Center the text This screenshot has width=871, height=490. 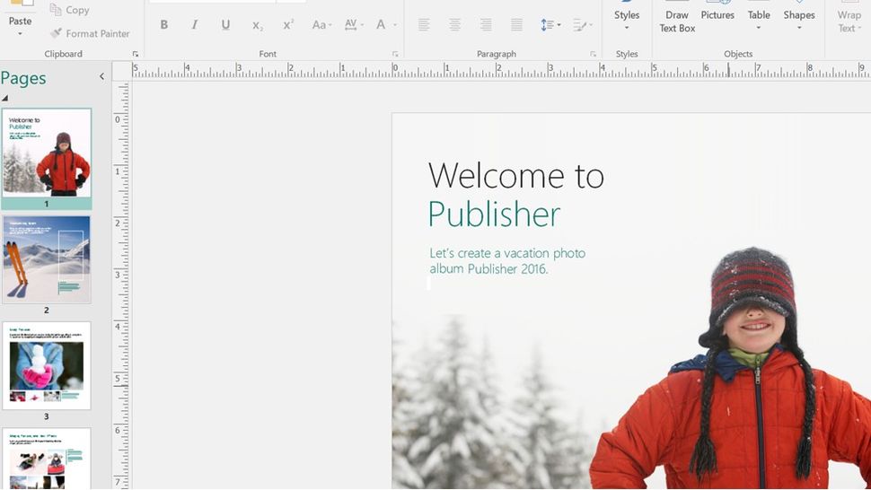454,24
